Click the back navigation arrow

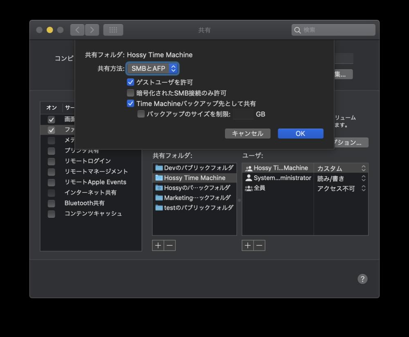[77, 30]
